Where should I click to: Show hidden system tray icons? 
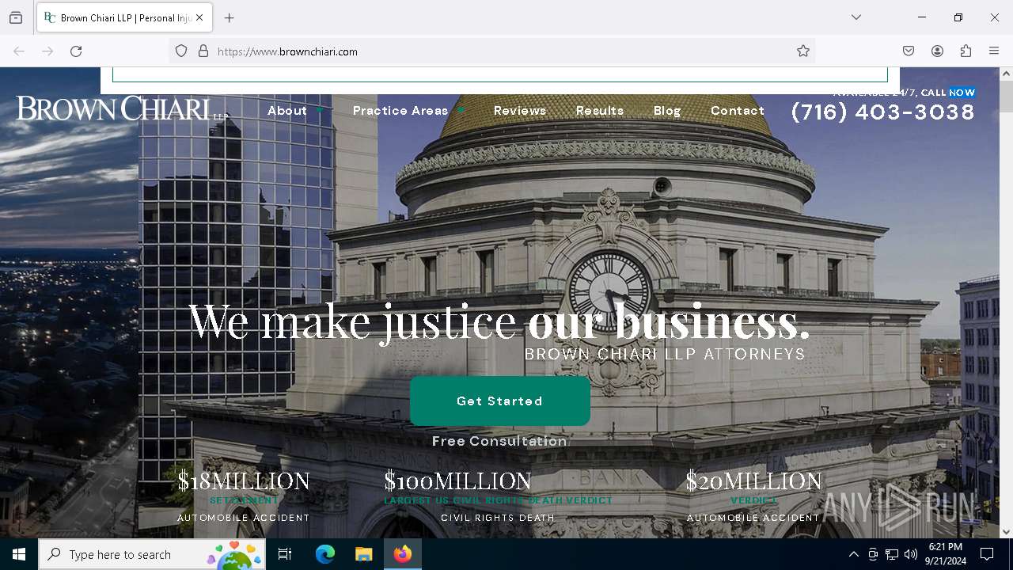tap(853, 554)
